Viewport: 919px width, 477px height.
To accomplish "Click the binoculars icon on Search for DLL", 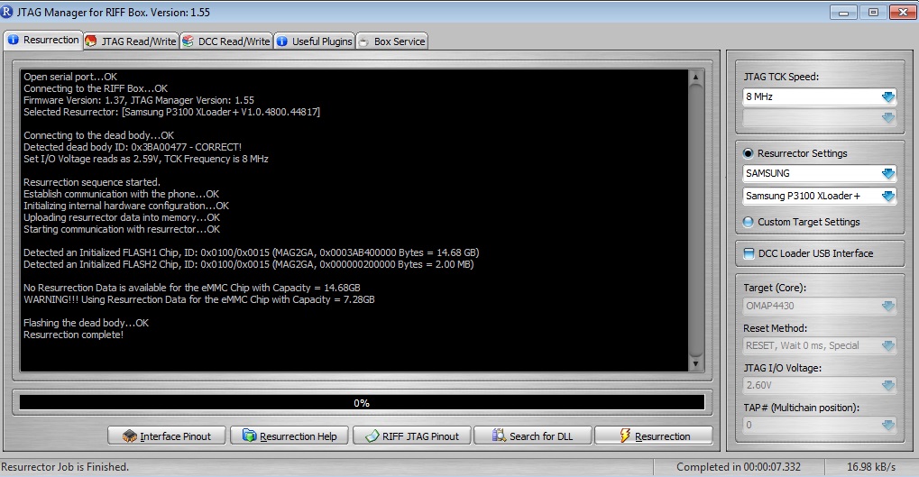I will click(499, 436).
